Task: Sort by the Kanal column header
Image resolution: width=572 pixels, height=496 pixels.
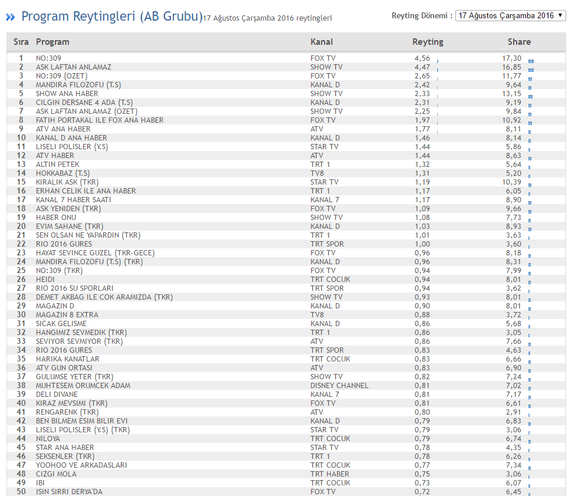Action: (x=322, y=42)
